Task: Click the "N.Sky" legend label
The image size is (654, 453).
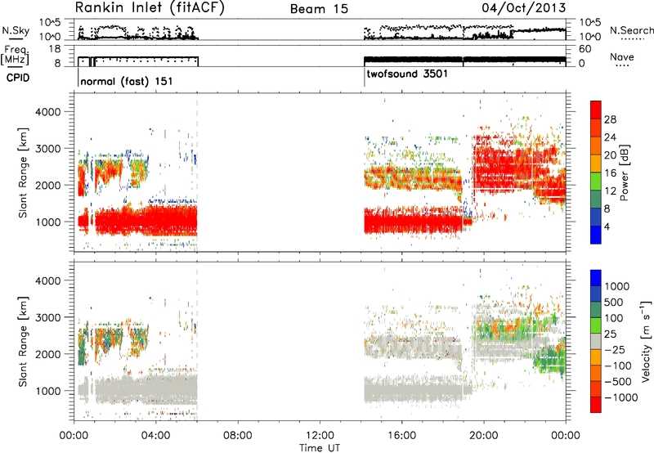Action: pyautogui.click(x=16, y=30)
